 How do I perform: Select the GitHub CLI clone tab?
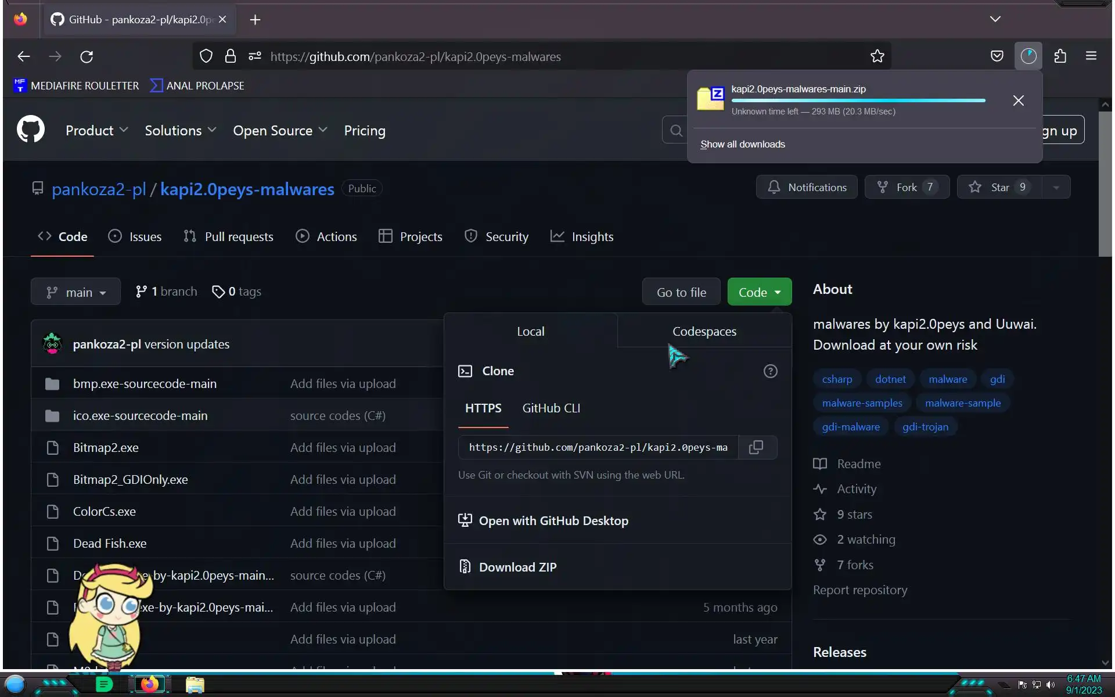[551, 408]
